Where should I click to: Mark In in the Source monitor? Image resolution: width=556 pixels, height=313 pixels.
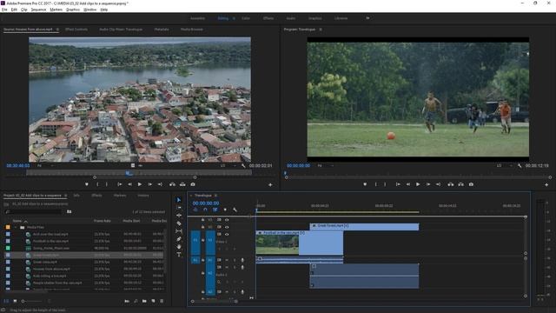click(97, 184)
